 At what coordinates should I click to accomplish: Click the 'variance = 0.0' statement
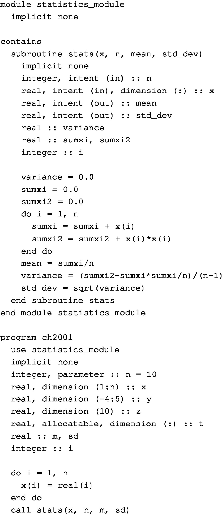(57, 177)
